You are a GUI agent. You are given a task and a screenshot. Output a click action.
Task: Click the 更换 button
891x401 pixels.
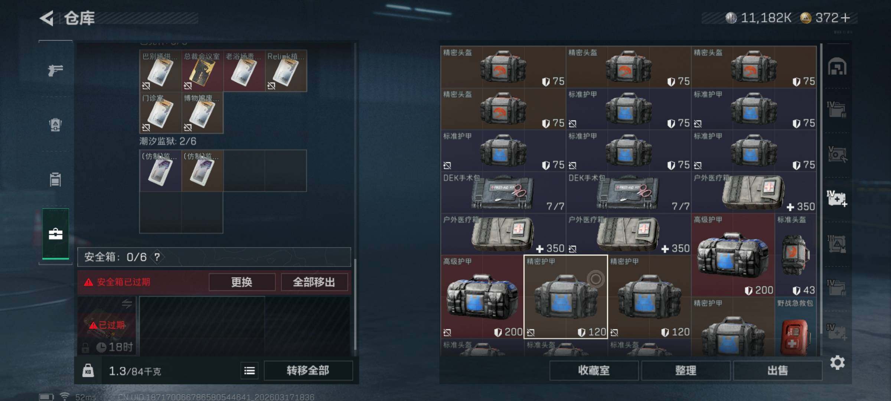(x=242, y=282)
